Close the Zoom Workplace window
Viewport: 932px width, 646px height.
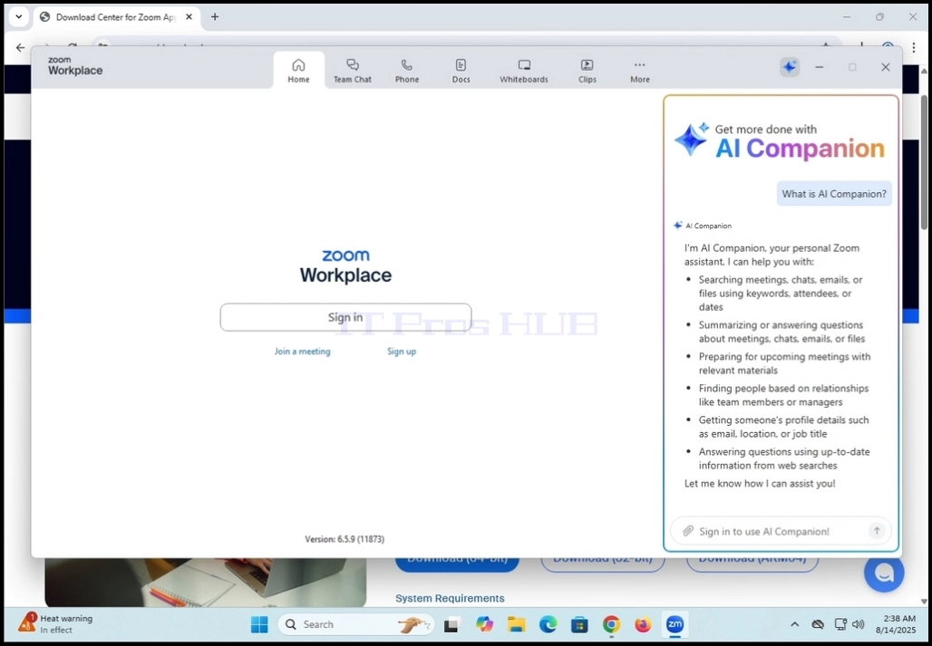point(885,67)
